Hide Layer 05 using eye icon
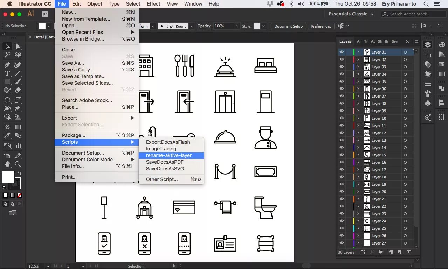Viewport: 448px width, 269px height. pyautogui.click(x=342, y=82)
